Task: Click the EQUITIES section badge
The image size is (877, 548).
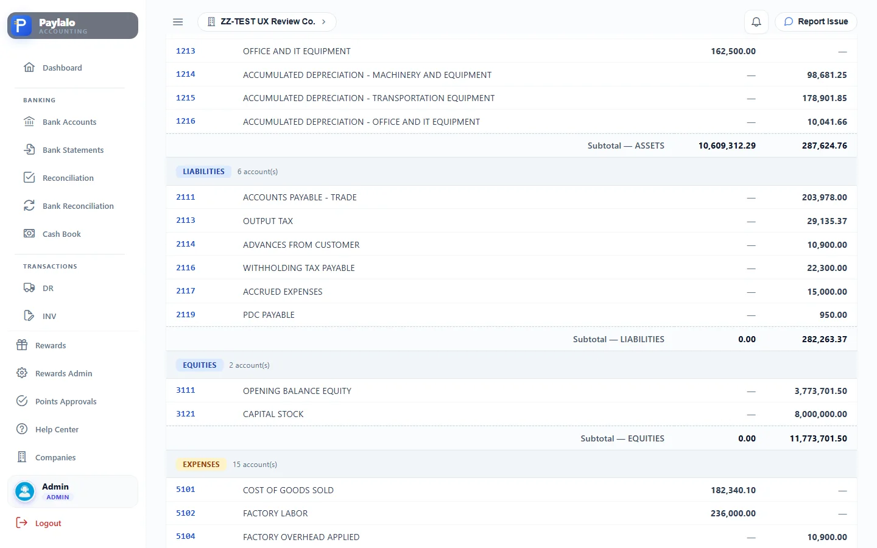Action: (200, 365)
